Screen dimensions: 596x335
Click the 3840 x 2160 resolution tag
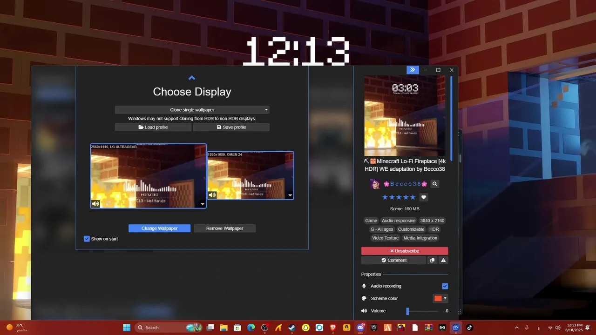click(x=432, y=221)
